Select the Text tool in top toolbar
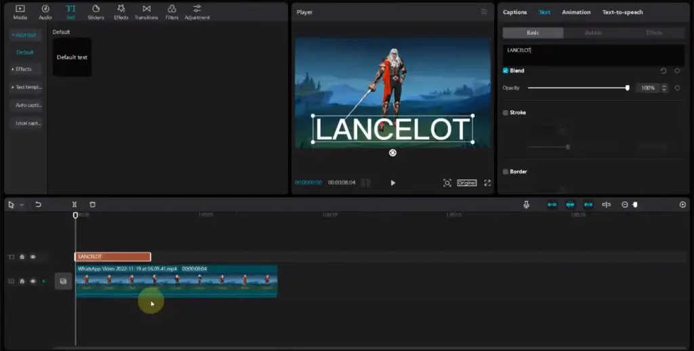Viewport: 694px width, 351px height. click(70, 12)
